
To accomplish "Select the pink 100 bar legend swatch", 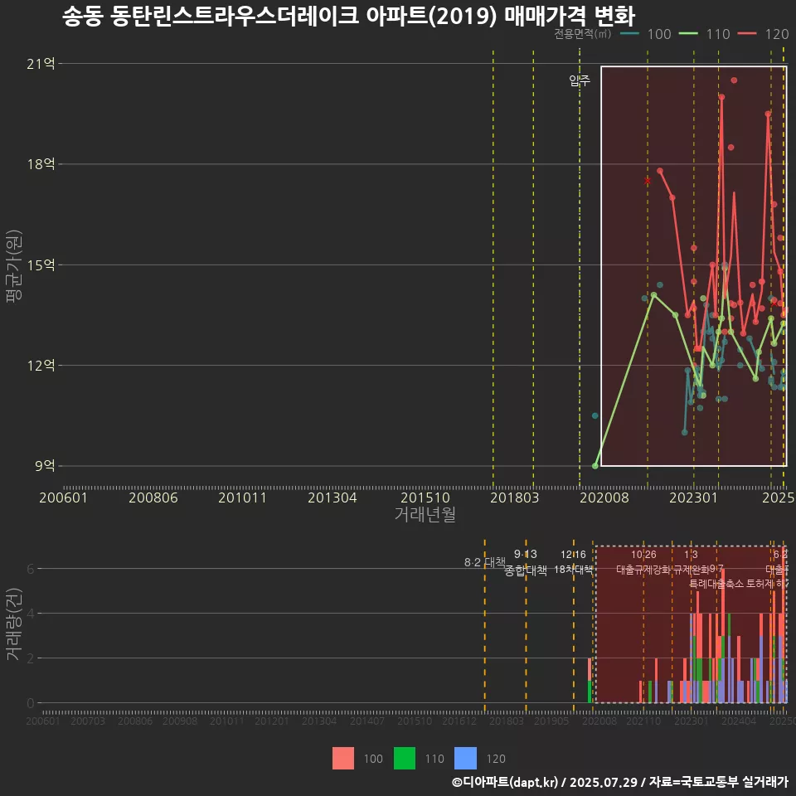I will (343, 759).
